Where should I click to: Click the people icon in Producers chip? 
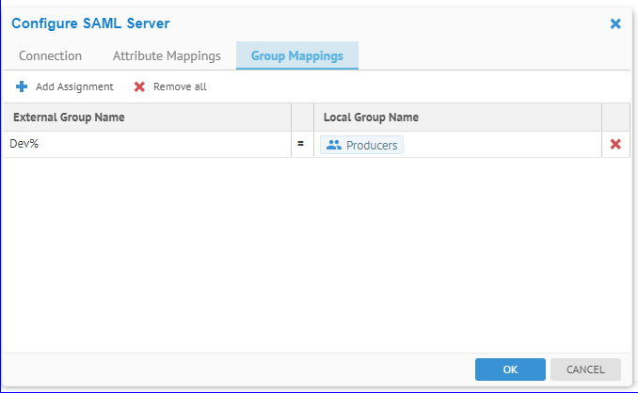click(x=333, y=145)
